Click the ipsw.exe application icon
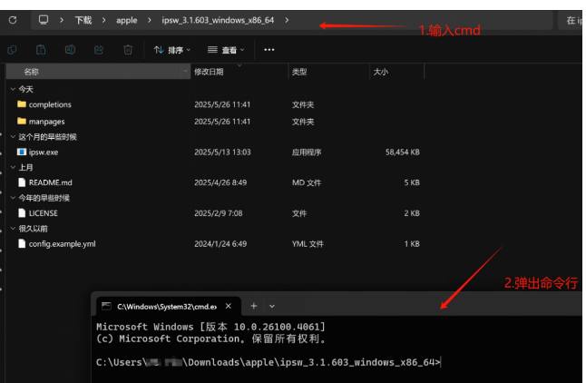 click(x=22, y=152)
